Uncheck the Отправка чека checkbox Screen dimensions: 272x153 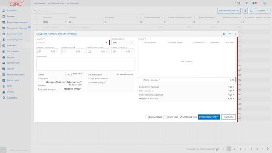pos(181,117)
